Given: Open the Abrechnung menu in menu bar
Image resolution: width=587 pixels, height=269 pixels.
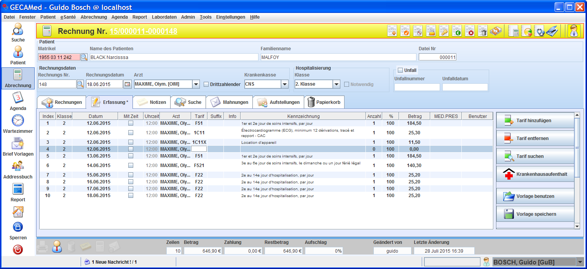Looking at the screenshot, I should 94,17.
